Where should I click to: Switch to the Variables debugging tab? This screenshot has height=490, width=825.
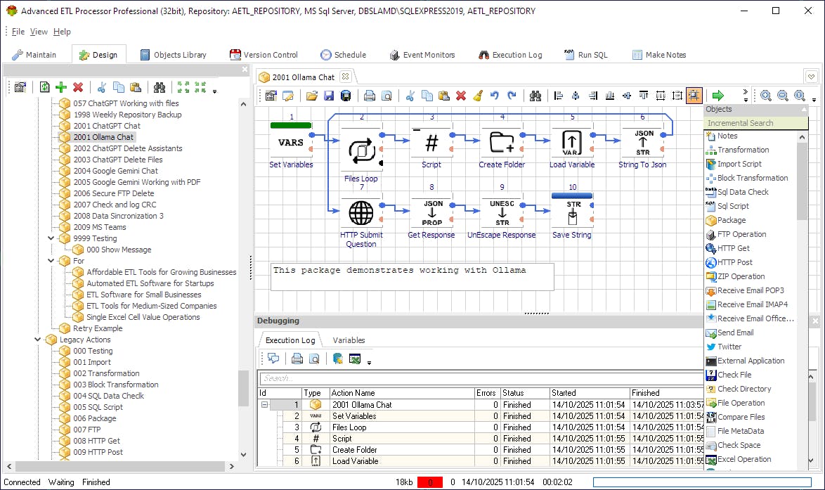coord(349,340)
